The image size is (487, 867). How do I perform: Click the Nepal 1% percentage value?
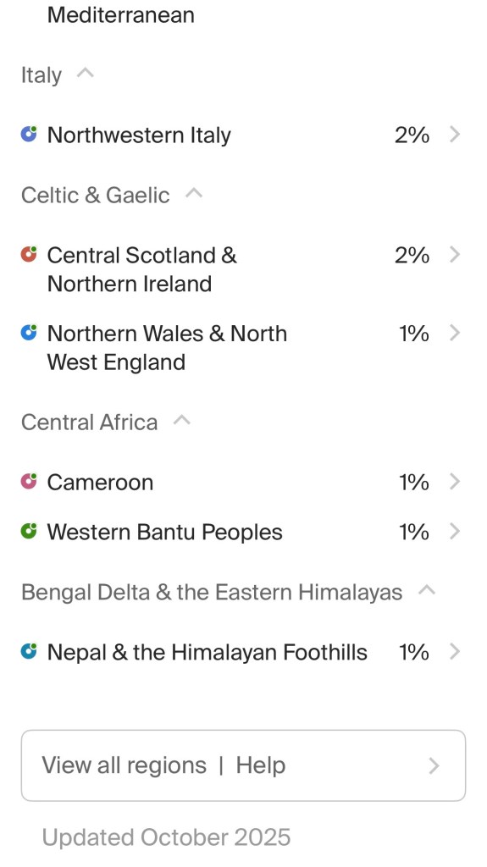click(414, 652)
